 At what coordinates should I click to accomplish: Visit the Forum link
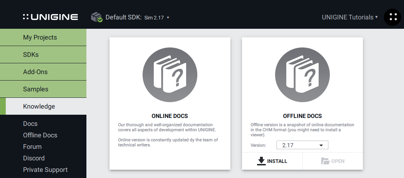click(32, 147)
